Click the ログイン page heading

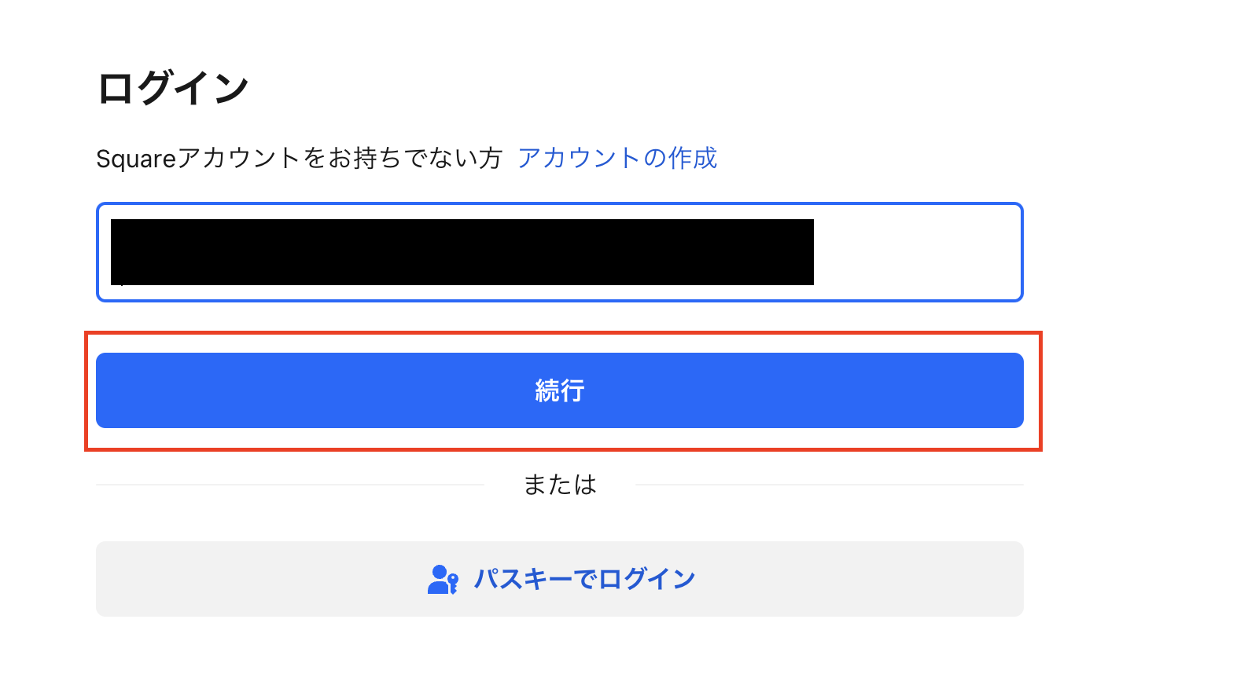coord(173,87)
